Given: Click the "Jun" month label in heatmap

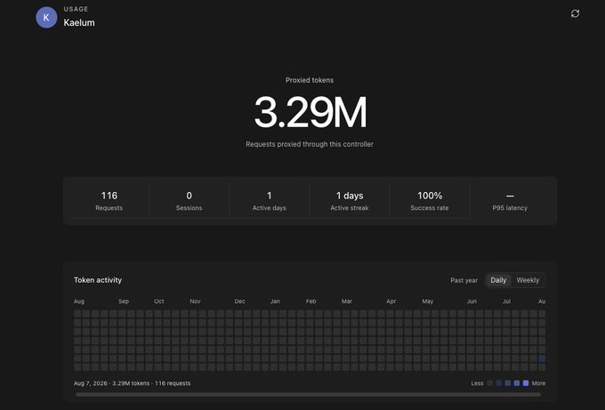Looking at the screenshot, I should click(472, 301).
